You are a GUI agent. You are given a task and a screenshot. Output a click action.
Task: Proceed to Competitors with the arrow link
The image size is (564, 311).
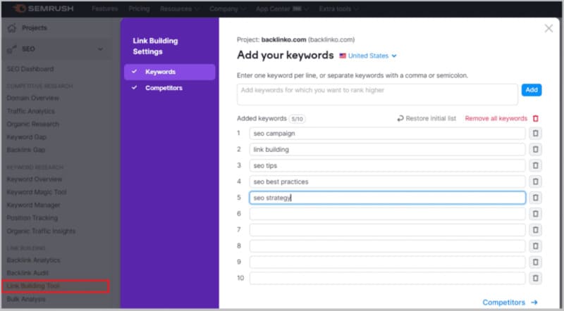click(510, 302)
